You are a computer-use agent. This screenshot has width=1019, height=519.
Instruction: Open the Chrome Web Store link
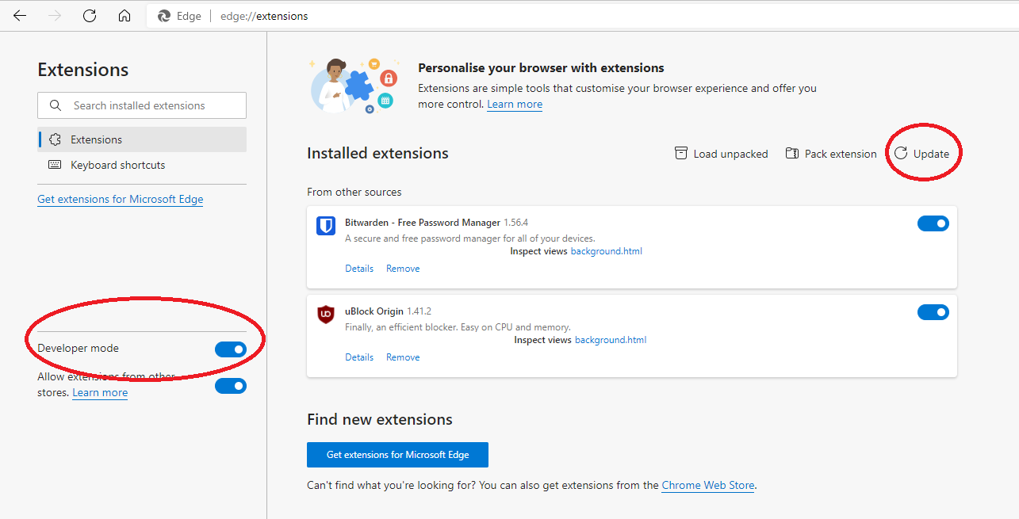point(707,485)
